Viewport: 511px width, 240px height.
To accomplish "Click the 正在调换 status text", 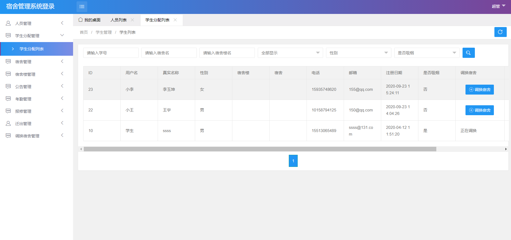I will [468, 131].
